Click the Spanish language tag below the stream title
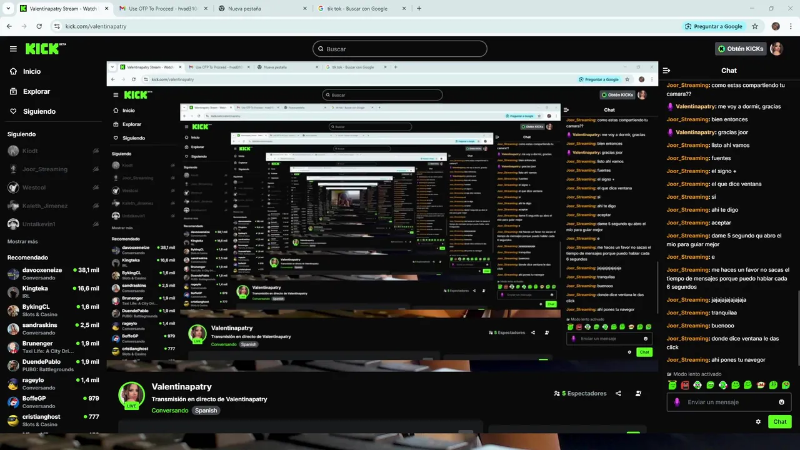Image resolution: width=800 pixels, height=450 pixels. [x=206, y=411]
